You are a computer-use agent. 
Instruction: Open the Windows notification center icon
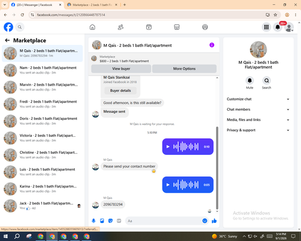[293, 236]
